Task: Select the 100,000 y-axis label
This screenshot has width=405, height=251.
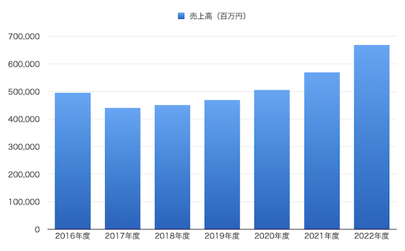Action: tap(24, 202)
